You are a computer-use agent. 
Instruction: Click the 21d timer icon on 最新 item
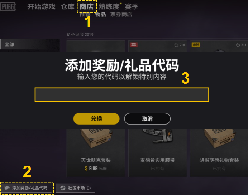238,45
